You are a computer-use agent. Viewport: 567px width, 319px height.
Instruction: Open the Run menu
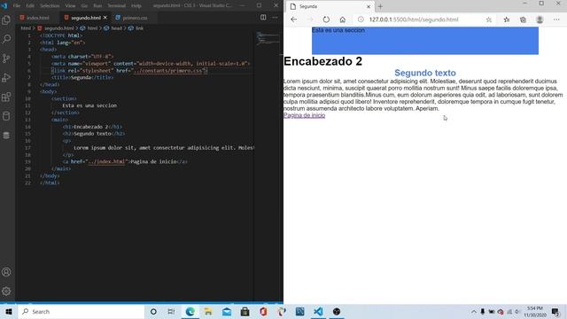point(97,6)
